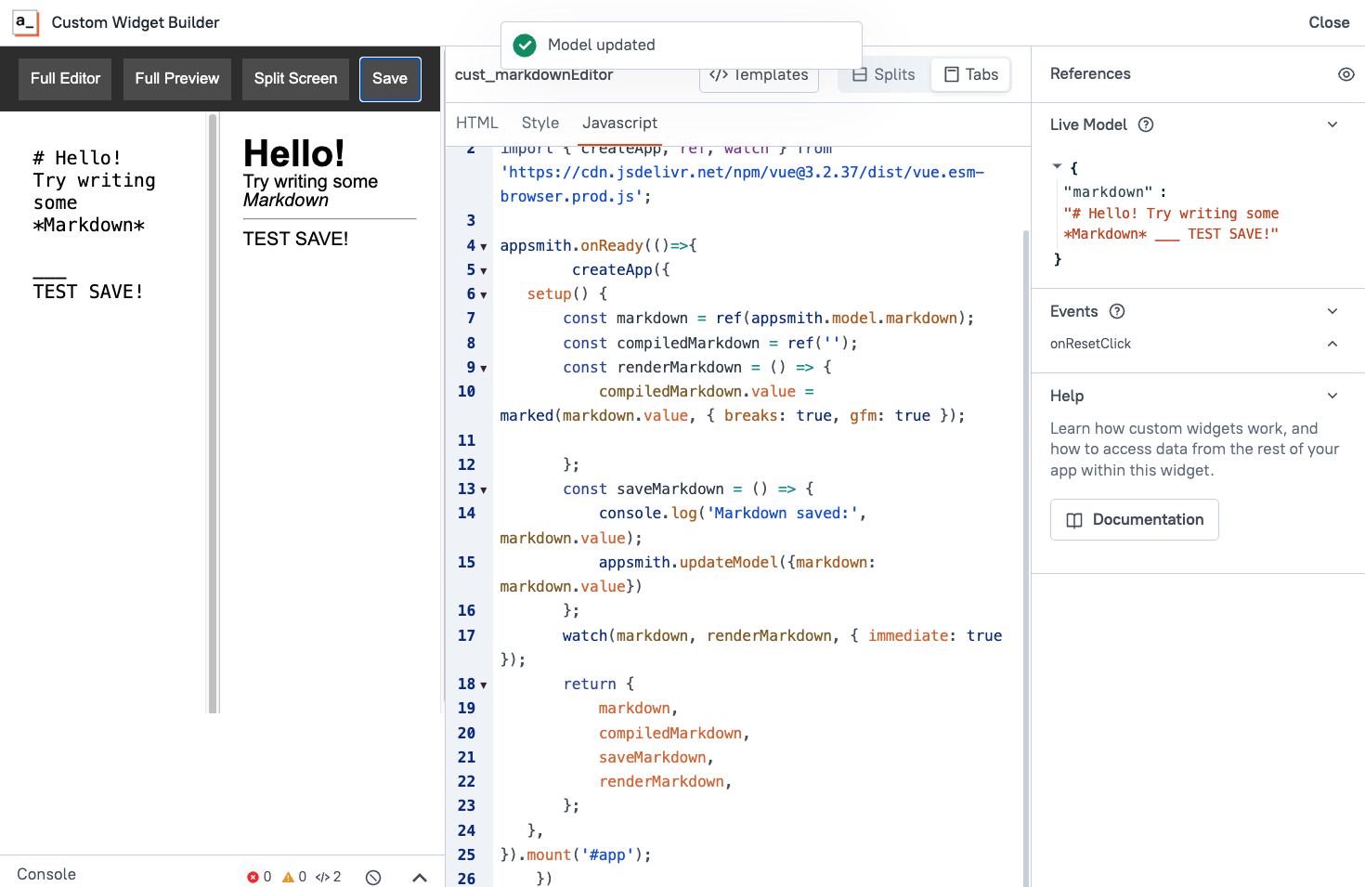The height and width of the screenshot is (887, 1365).
Task: Click the widget name cust_markdownEditor
Action: coord(534,74)
